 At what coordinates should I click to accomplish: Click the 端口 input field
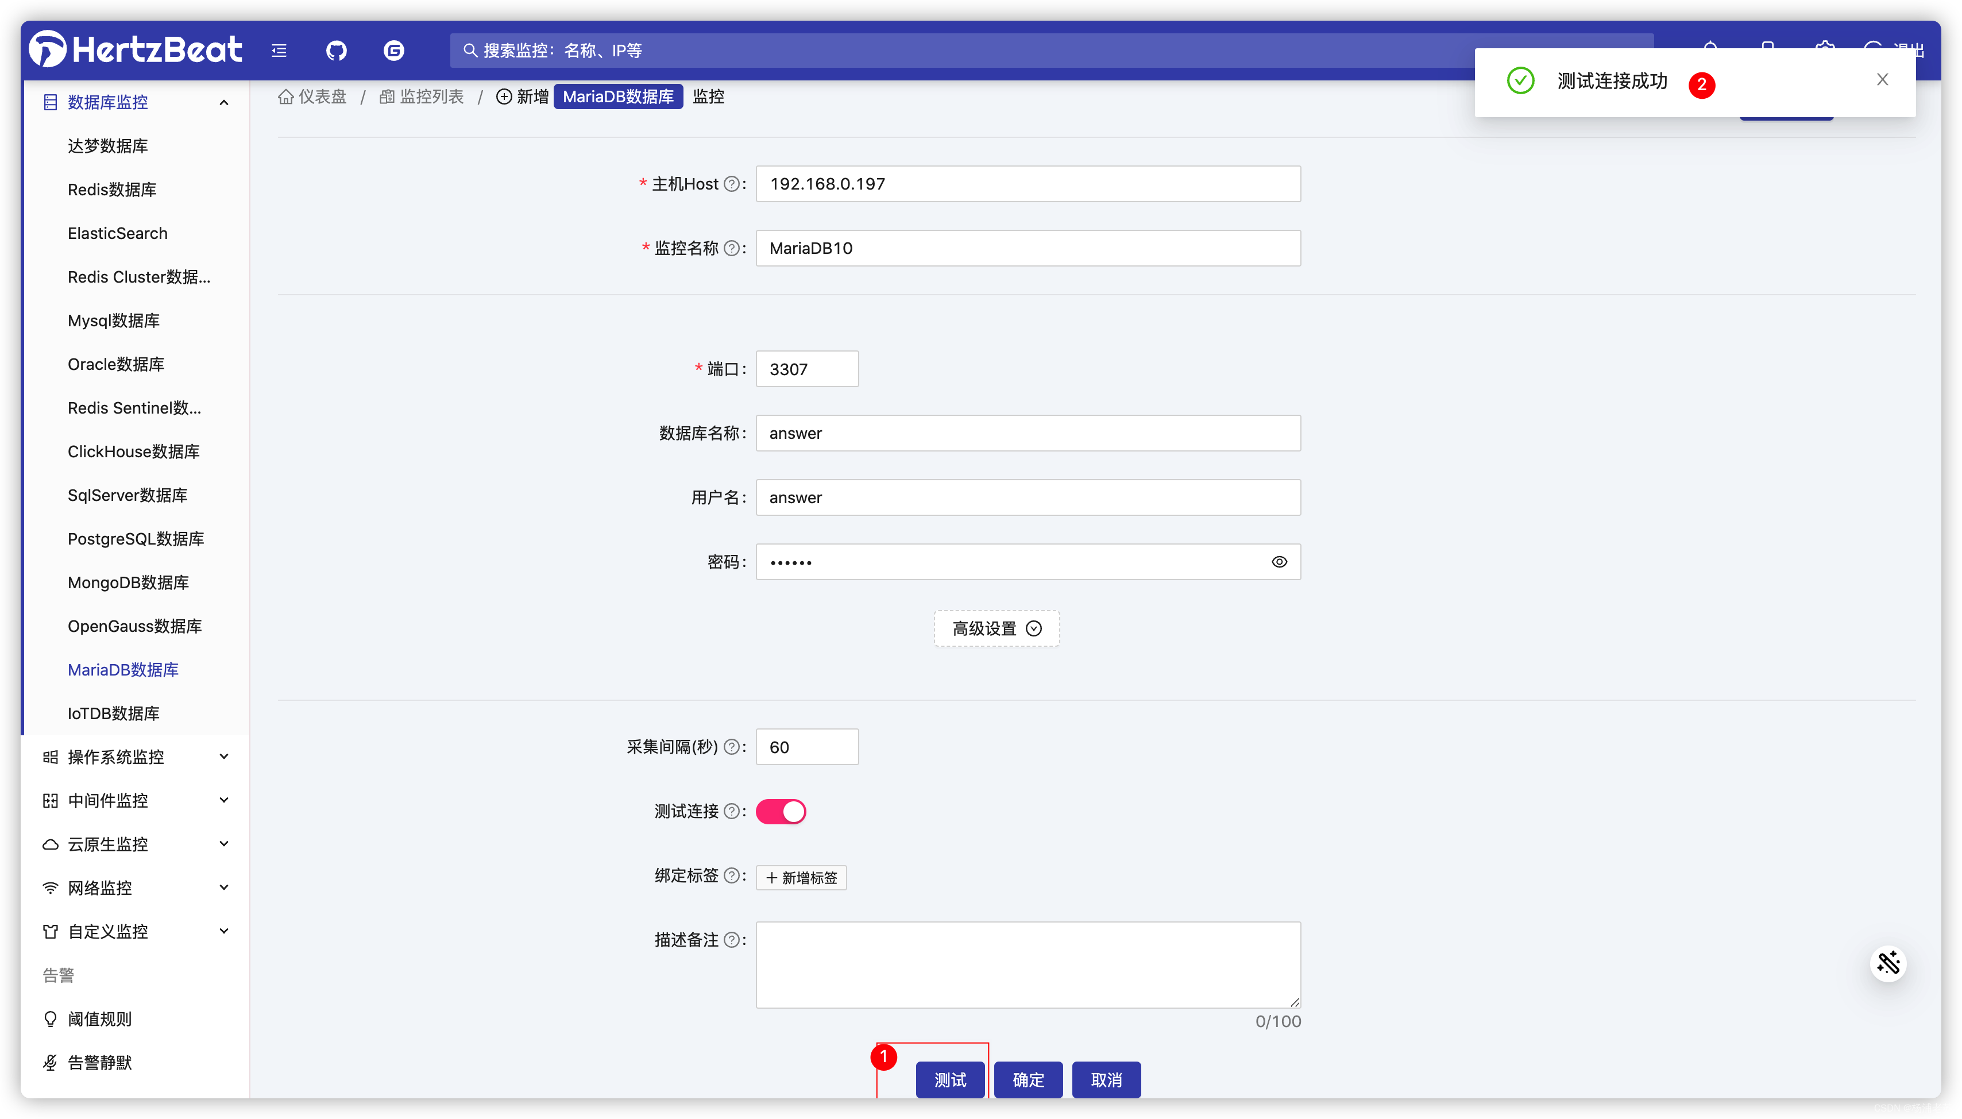(806, 369)
